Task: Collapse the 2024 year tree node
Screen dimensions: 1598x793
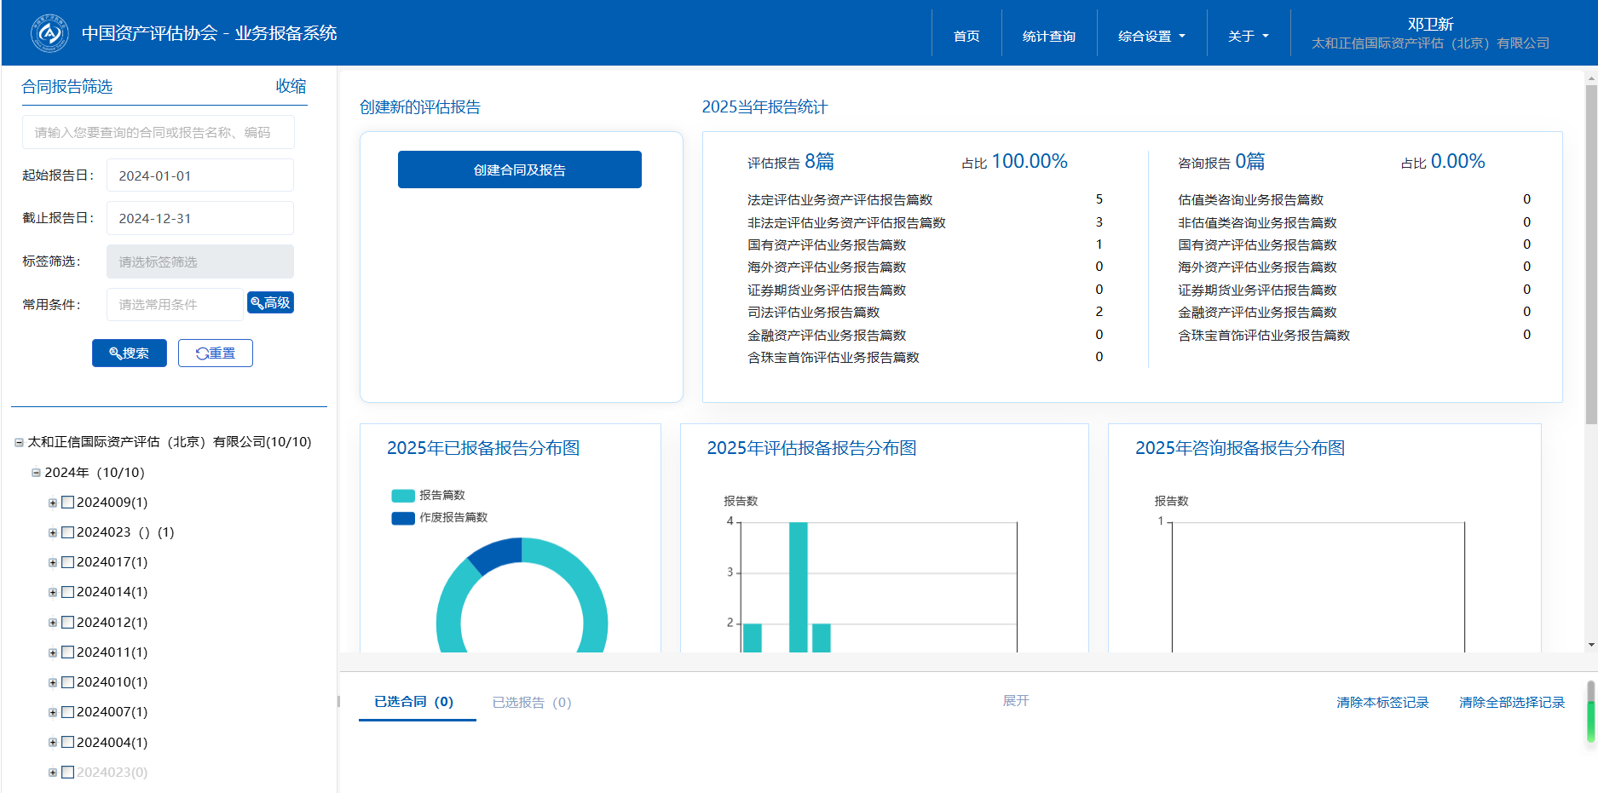Action: [36, 473]
